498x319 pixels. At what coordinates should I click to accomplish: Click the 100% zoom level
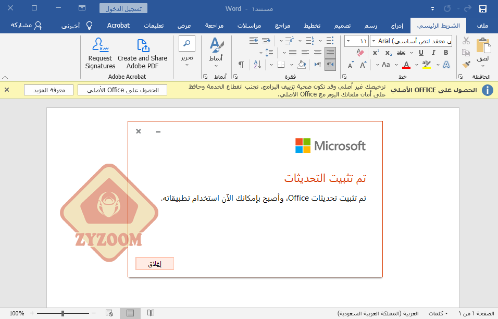(x=17, y=313)
